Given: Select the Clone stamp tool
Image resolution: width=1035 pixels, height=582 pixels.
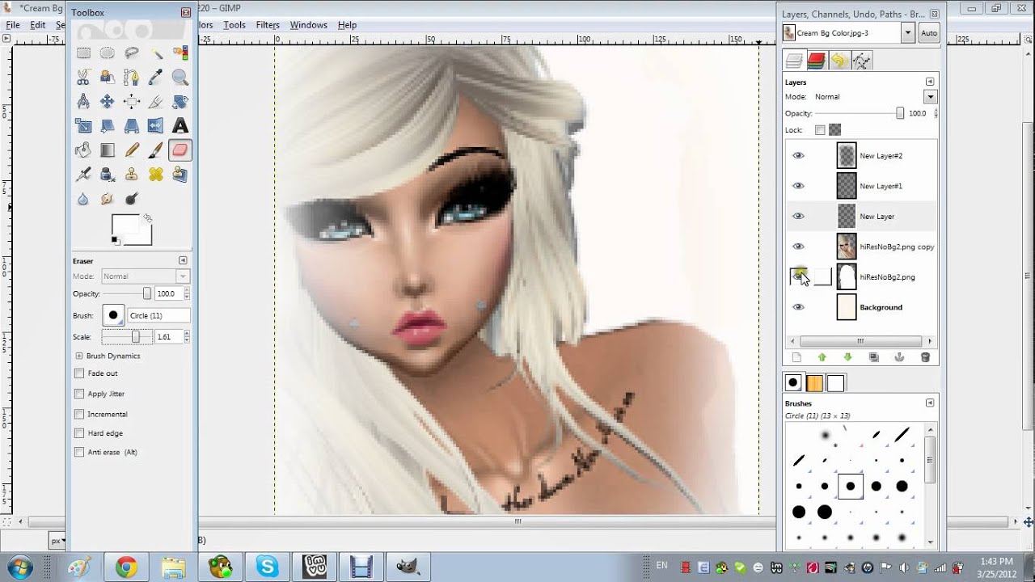Looking at the screenshot, I should pyautogui.click(x=132, y=175).
